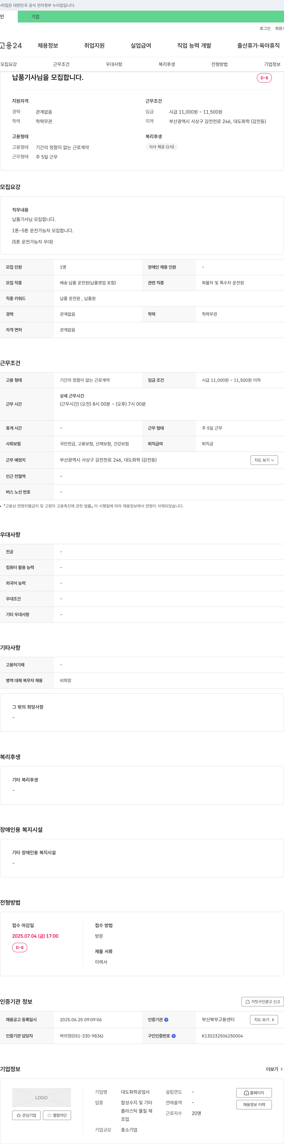Jump to the 모집요강 section tab
The height and width of the screenshot is (1144, 284).
[x=8, y=65]
